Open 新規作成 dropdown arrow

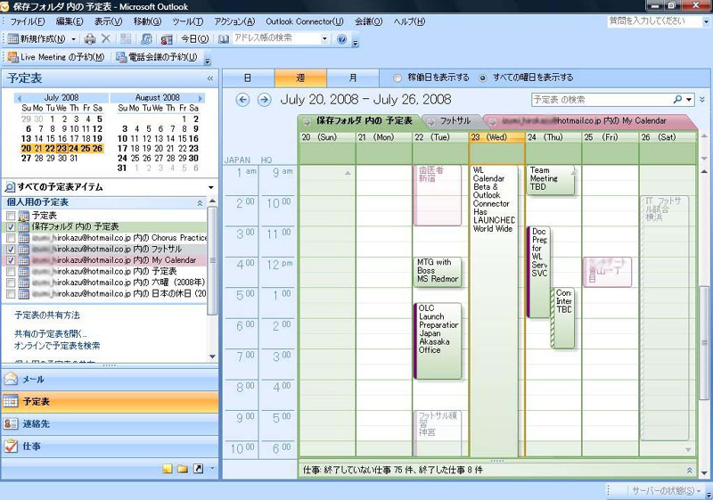74,39
